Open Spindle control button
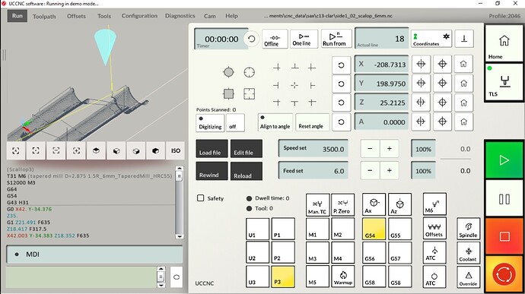Screen dimensions: 525x294 pos(468,229)
